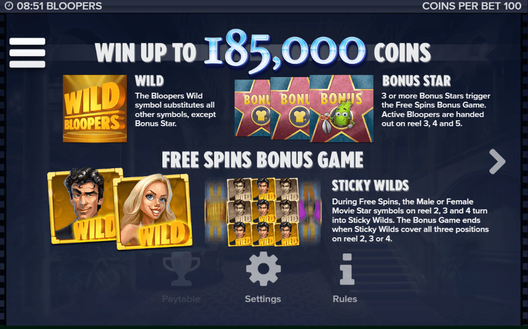Click the Rules label

(345, 299)
